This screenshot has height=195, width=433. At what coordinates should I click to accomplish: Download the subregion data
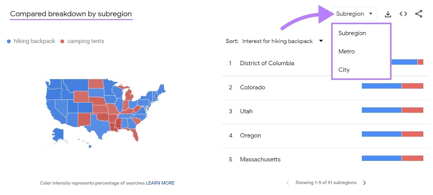point(388,14)
